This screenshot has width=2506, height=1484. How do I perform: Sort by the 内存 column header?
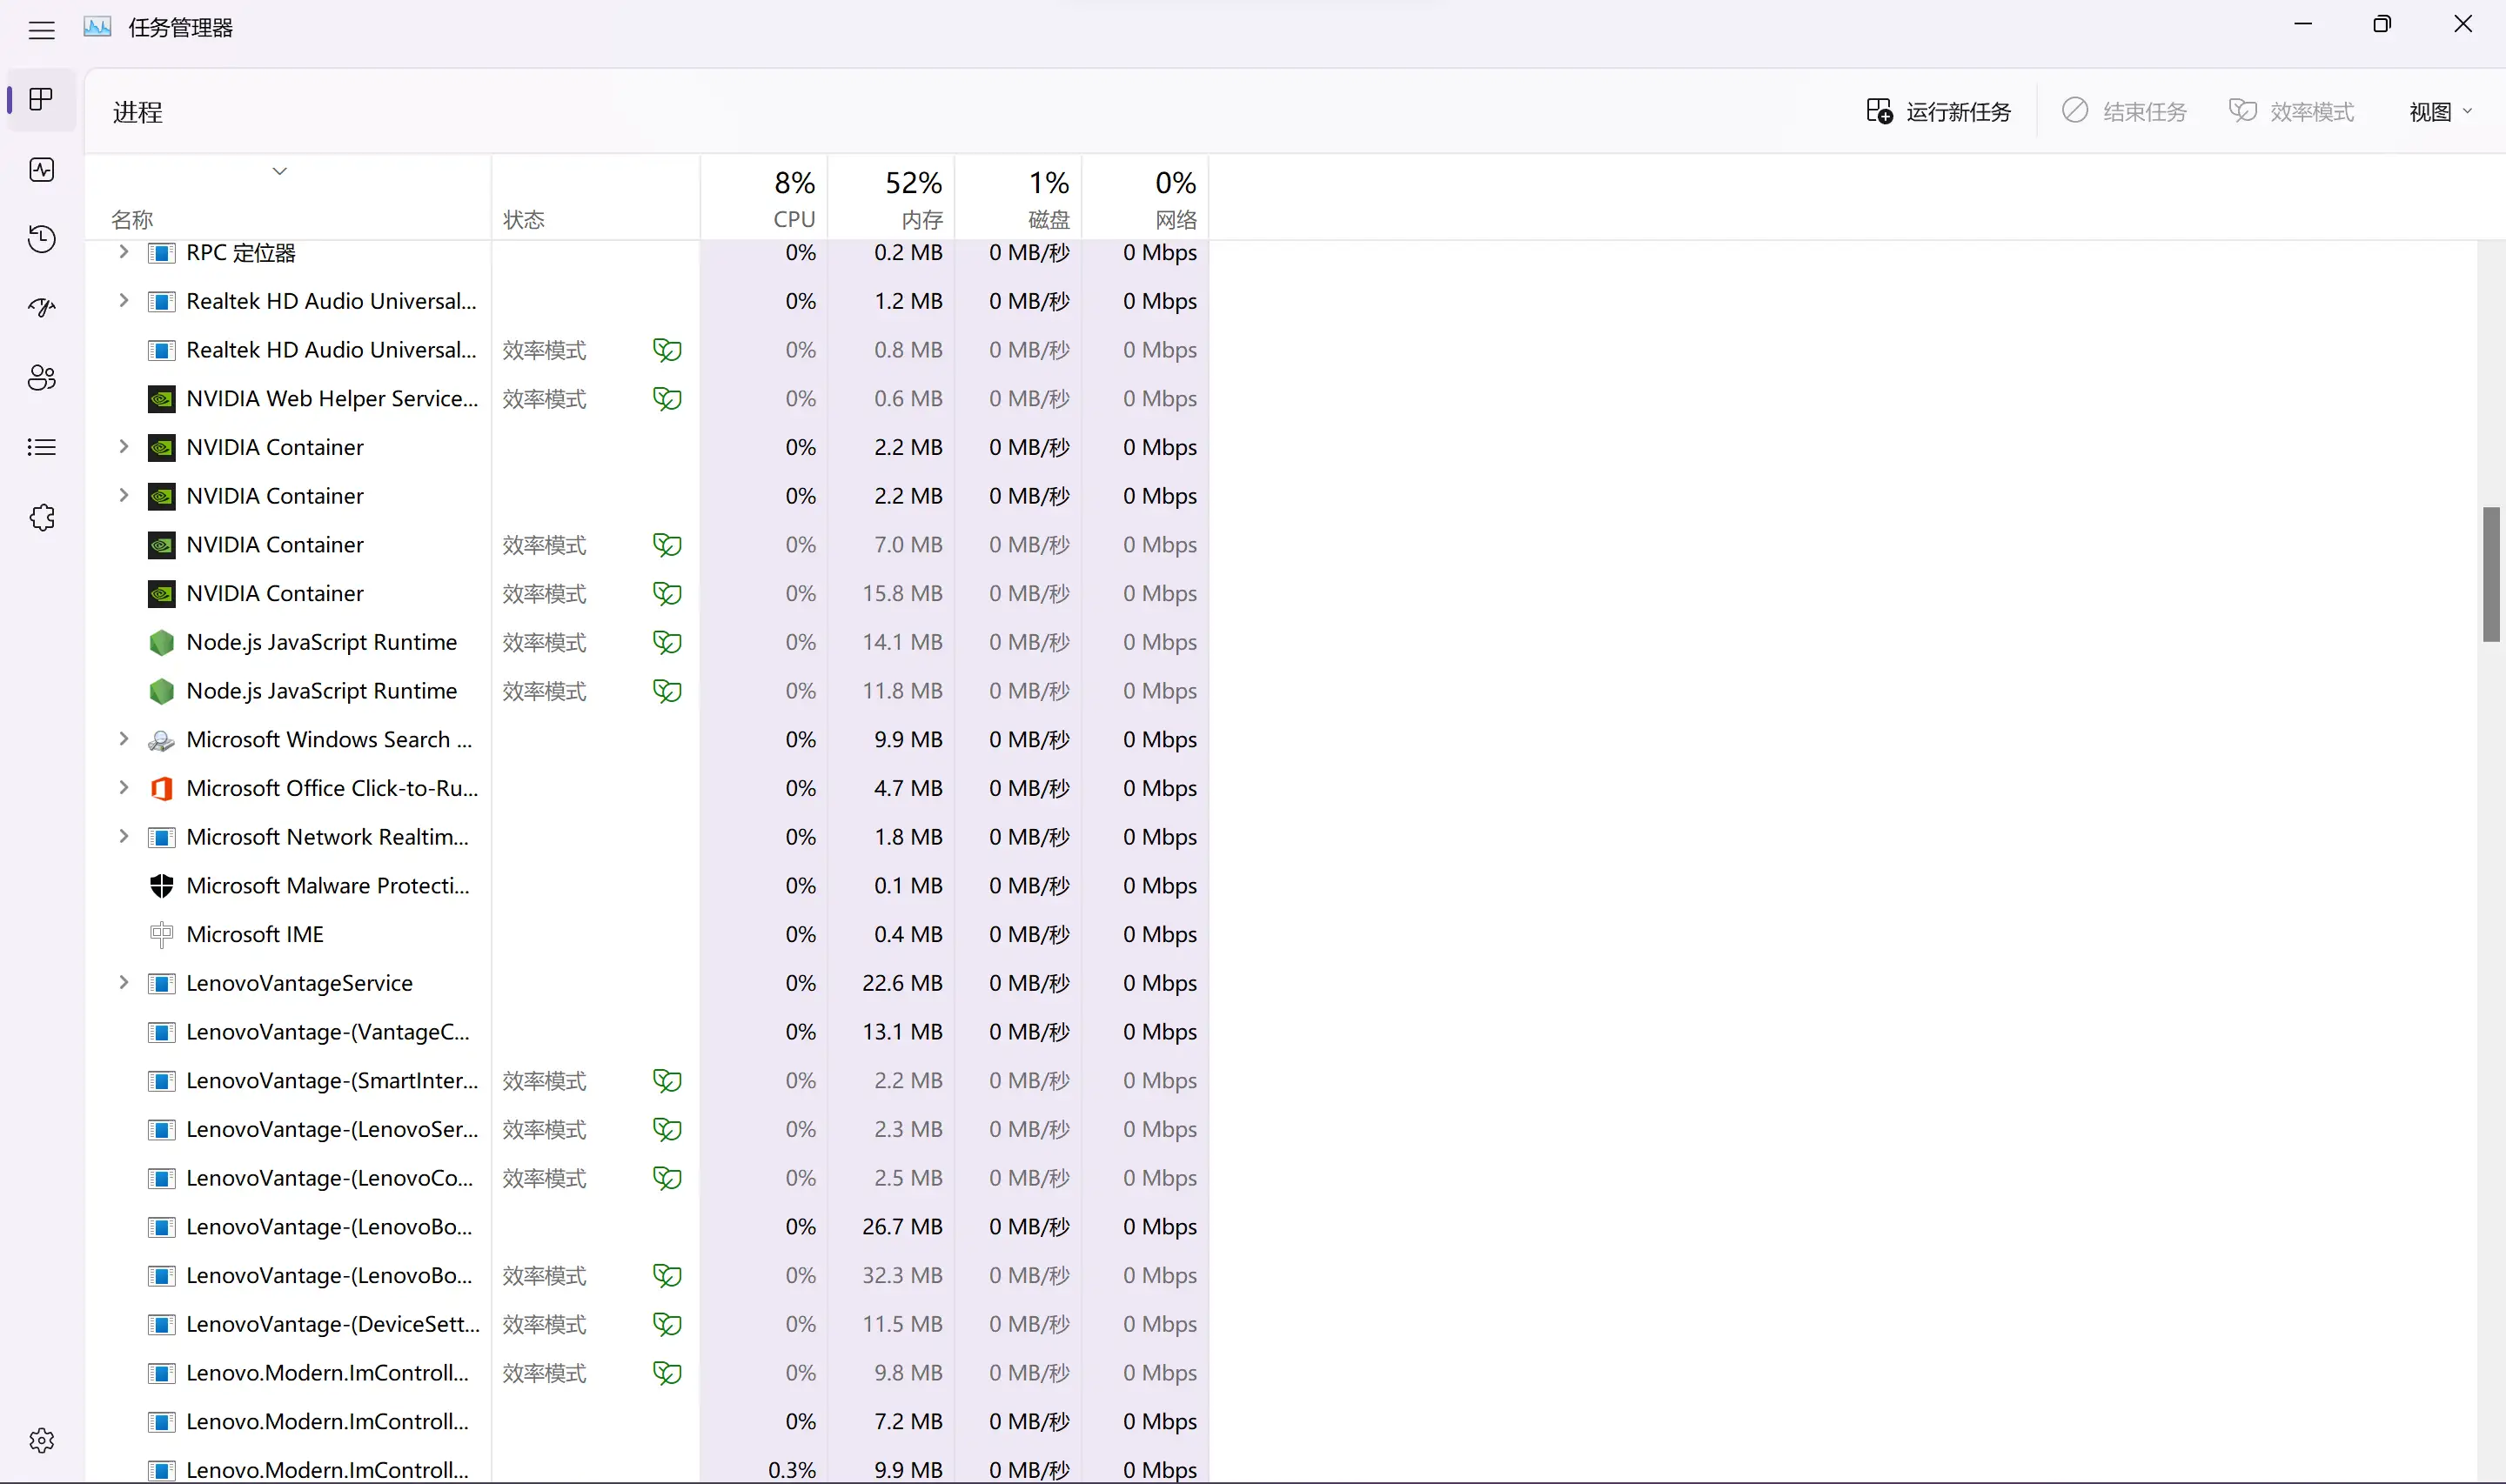point(891,198)
